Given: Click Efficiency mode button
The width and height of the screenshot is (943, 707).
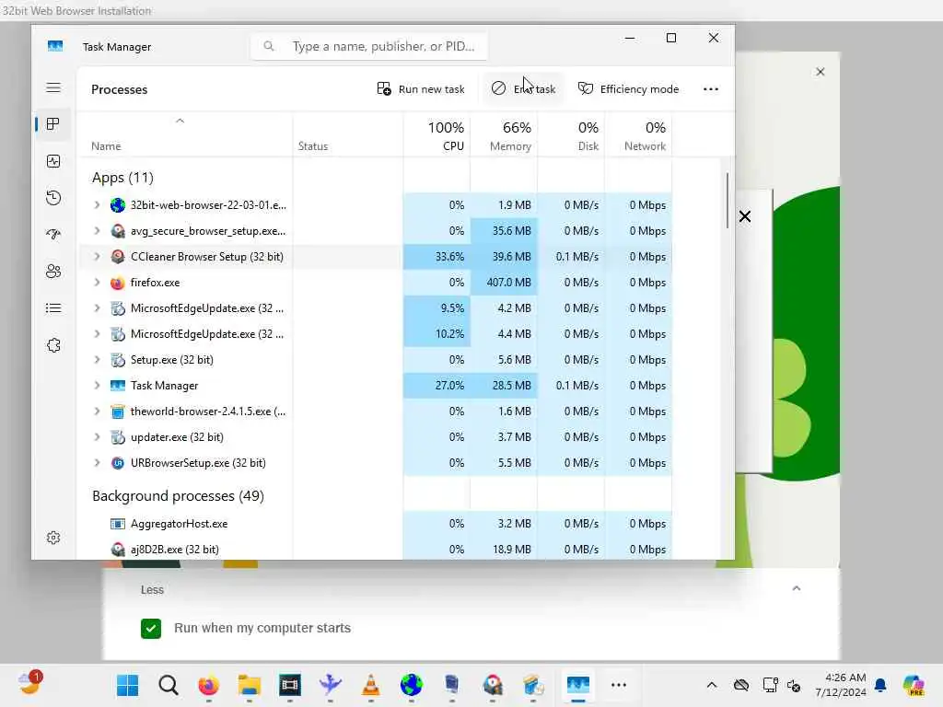Looking at the screenshot, I should pyautogui.click(x=628, y=89).
